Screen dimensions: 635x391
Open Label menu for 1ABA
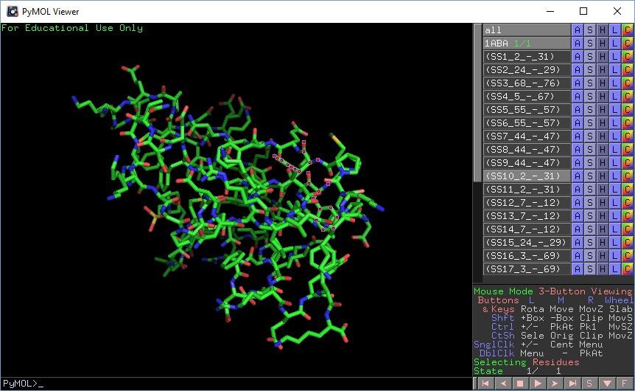[x=615, y=43]
